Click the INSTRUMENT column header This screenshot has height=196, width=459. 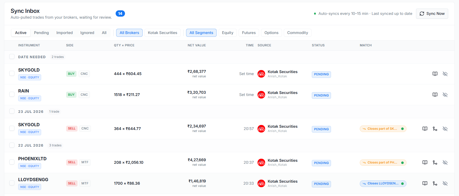pyautogui.click(x=29, y=45)
